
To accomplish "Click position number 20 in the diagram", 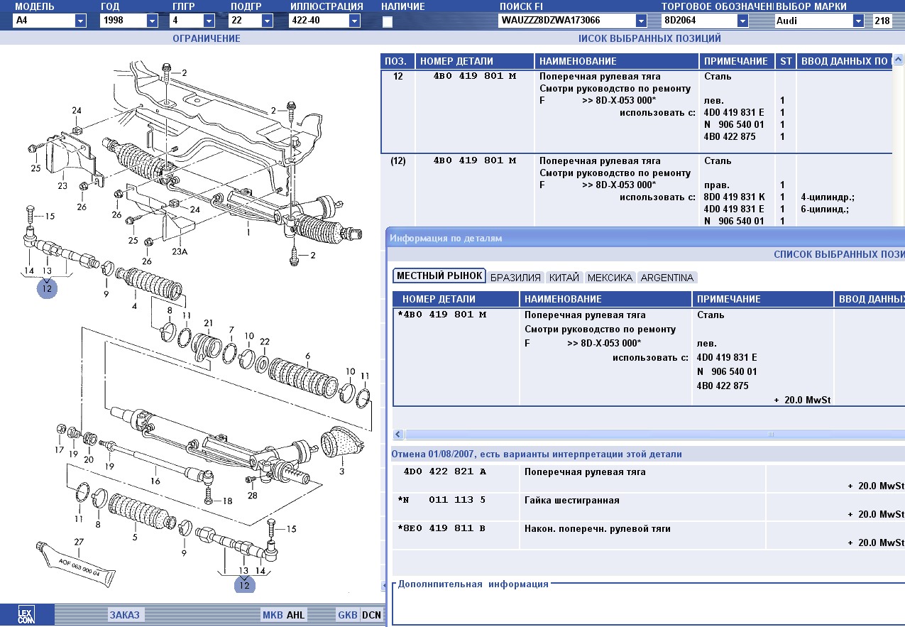I will tap(88, 459).
